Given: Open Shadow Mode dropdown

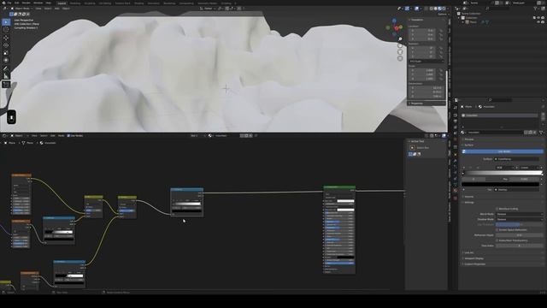Looking at the screenshot, I should coord(519,219).
